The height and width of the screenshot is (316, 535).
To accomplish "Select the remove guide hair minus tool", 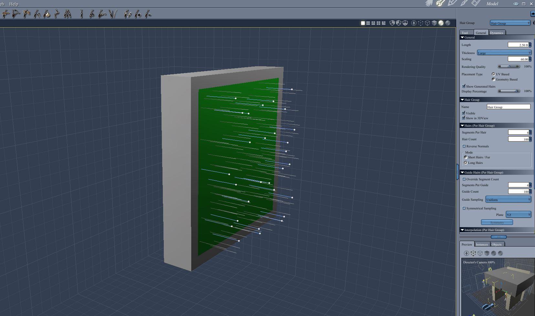I will (148, 14).
